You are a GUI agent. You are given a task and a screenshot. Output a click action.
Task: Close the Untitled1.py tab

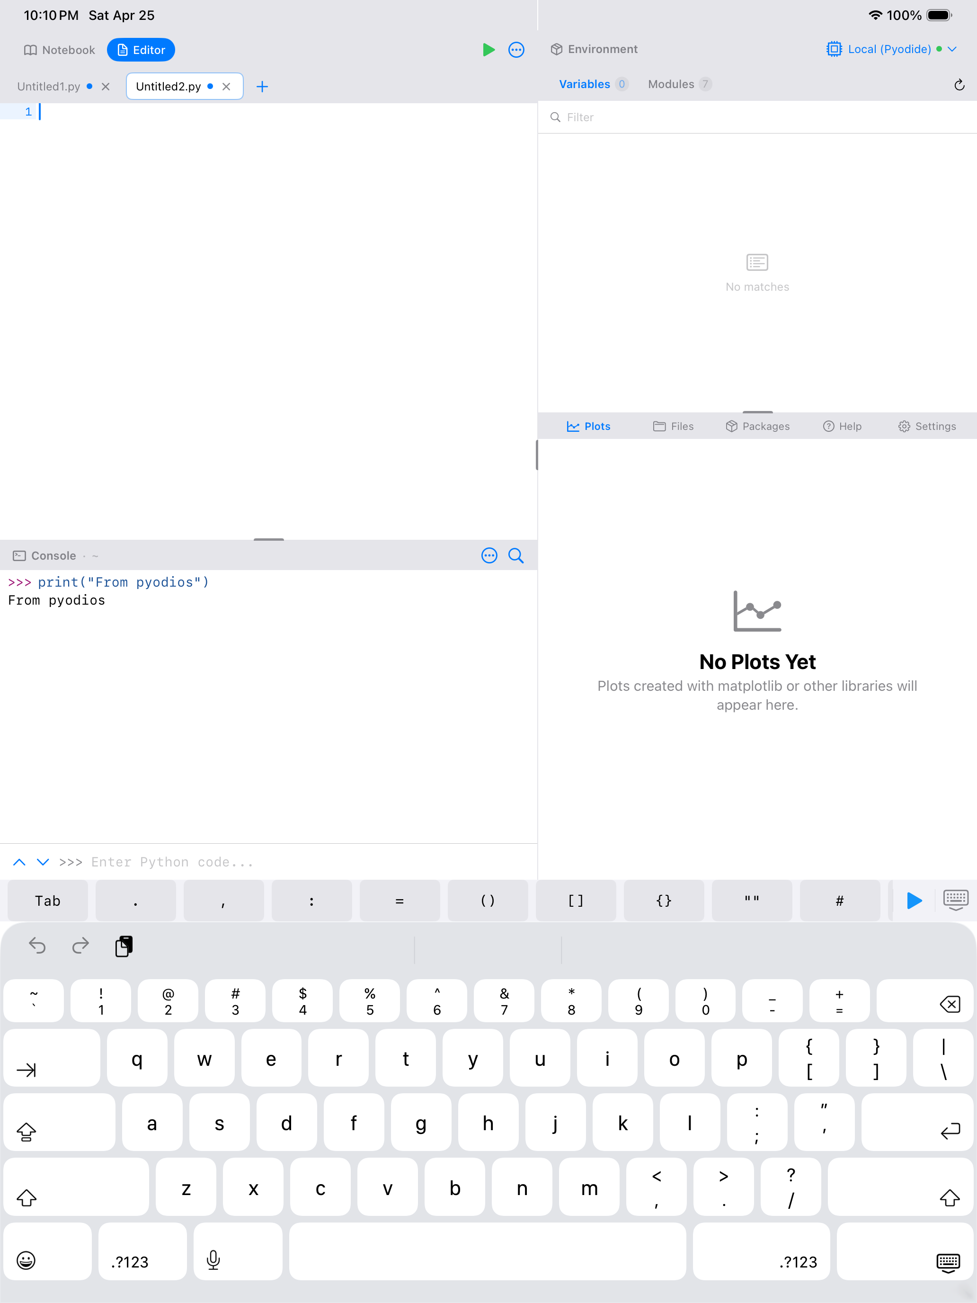pyautogui.click(x=106, y=87)
